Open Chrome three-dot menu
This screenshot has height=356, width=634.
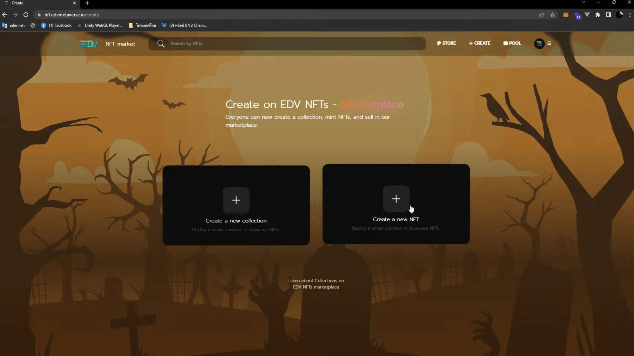tap(630, 15)
